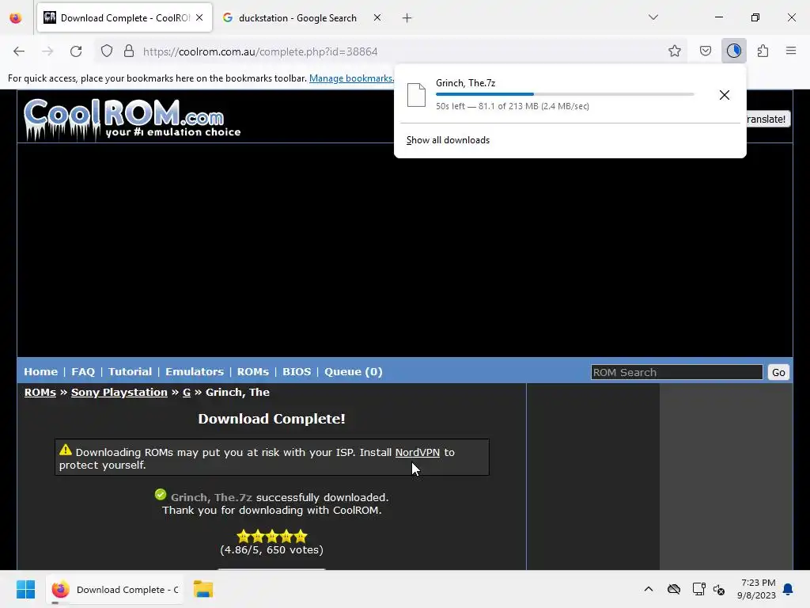This screenshot has width=810, height=608.
Task: Click ROMs breadcrumb link
Action: pos(40,393)
